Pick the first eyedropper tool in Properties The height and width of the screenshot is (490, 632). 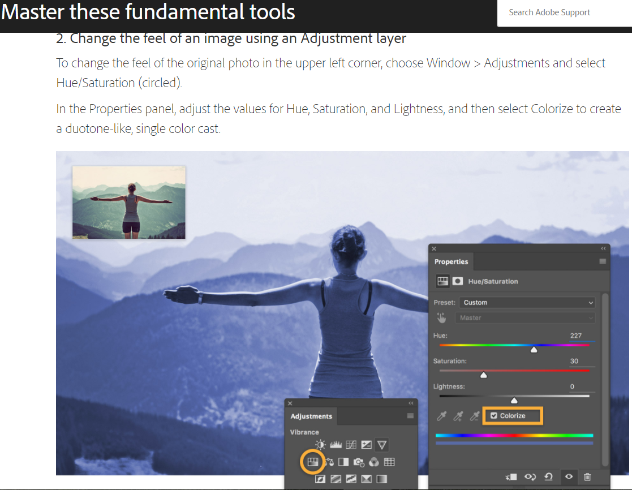click(x=442, y=416)
